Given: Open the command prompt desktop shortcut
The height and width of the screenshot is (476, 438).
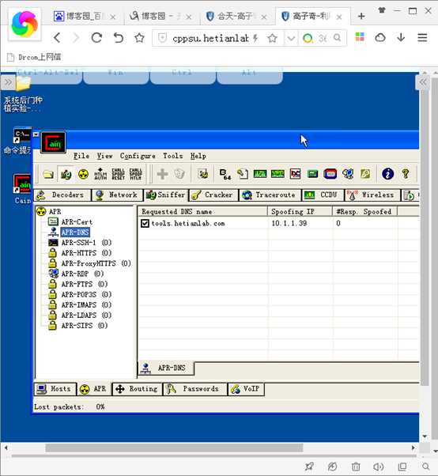Looking at the screenshot, I should (21, 142).
